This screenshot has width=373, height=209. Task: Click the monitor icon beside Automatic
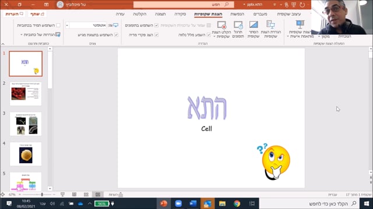tap(115, 25)
